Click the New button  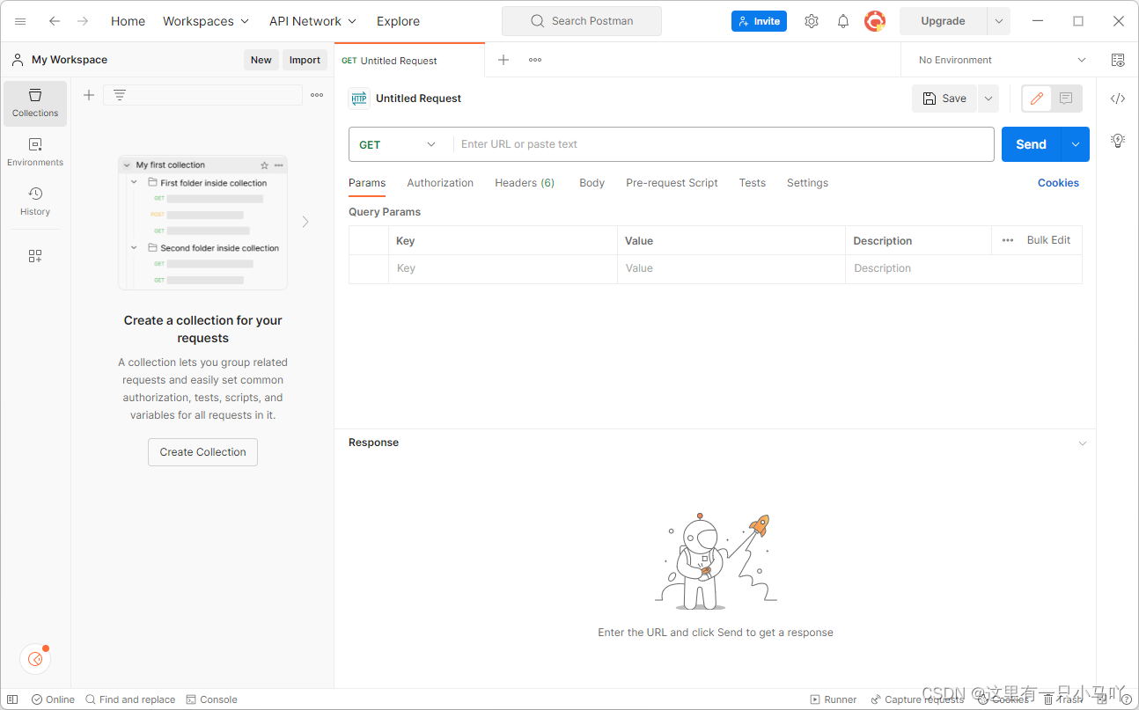[261, 60]
